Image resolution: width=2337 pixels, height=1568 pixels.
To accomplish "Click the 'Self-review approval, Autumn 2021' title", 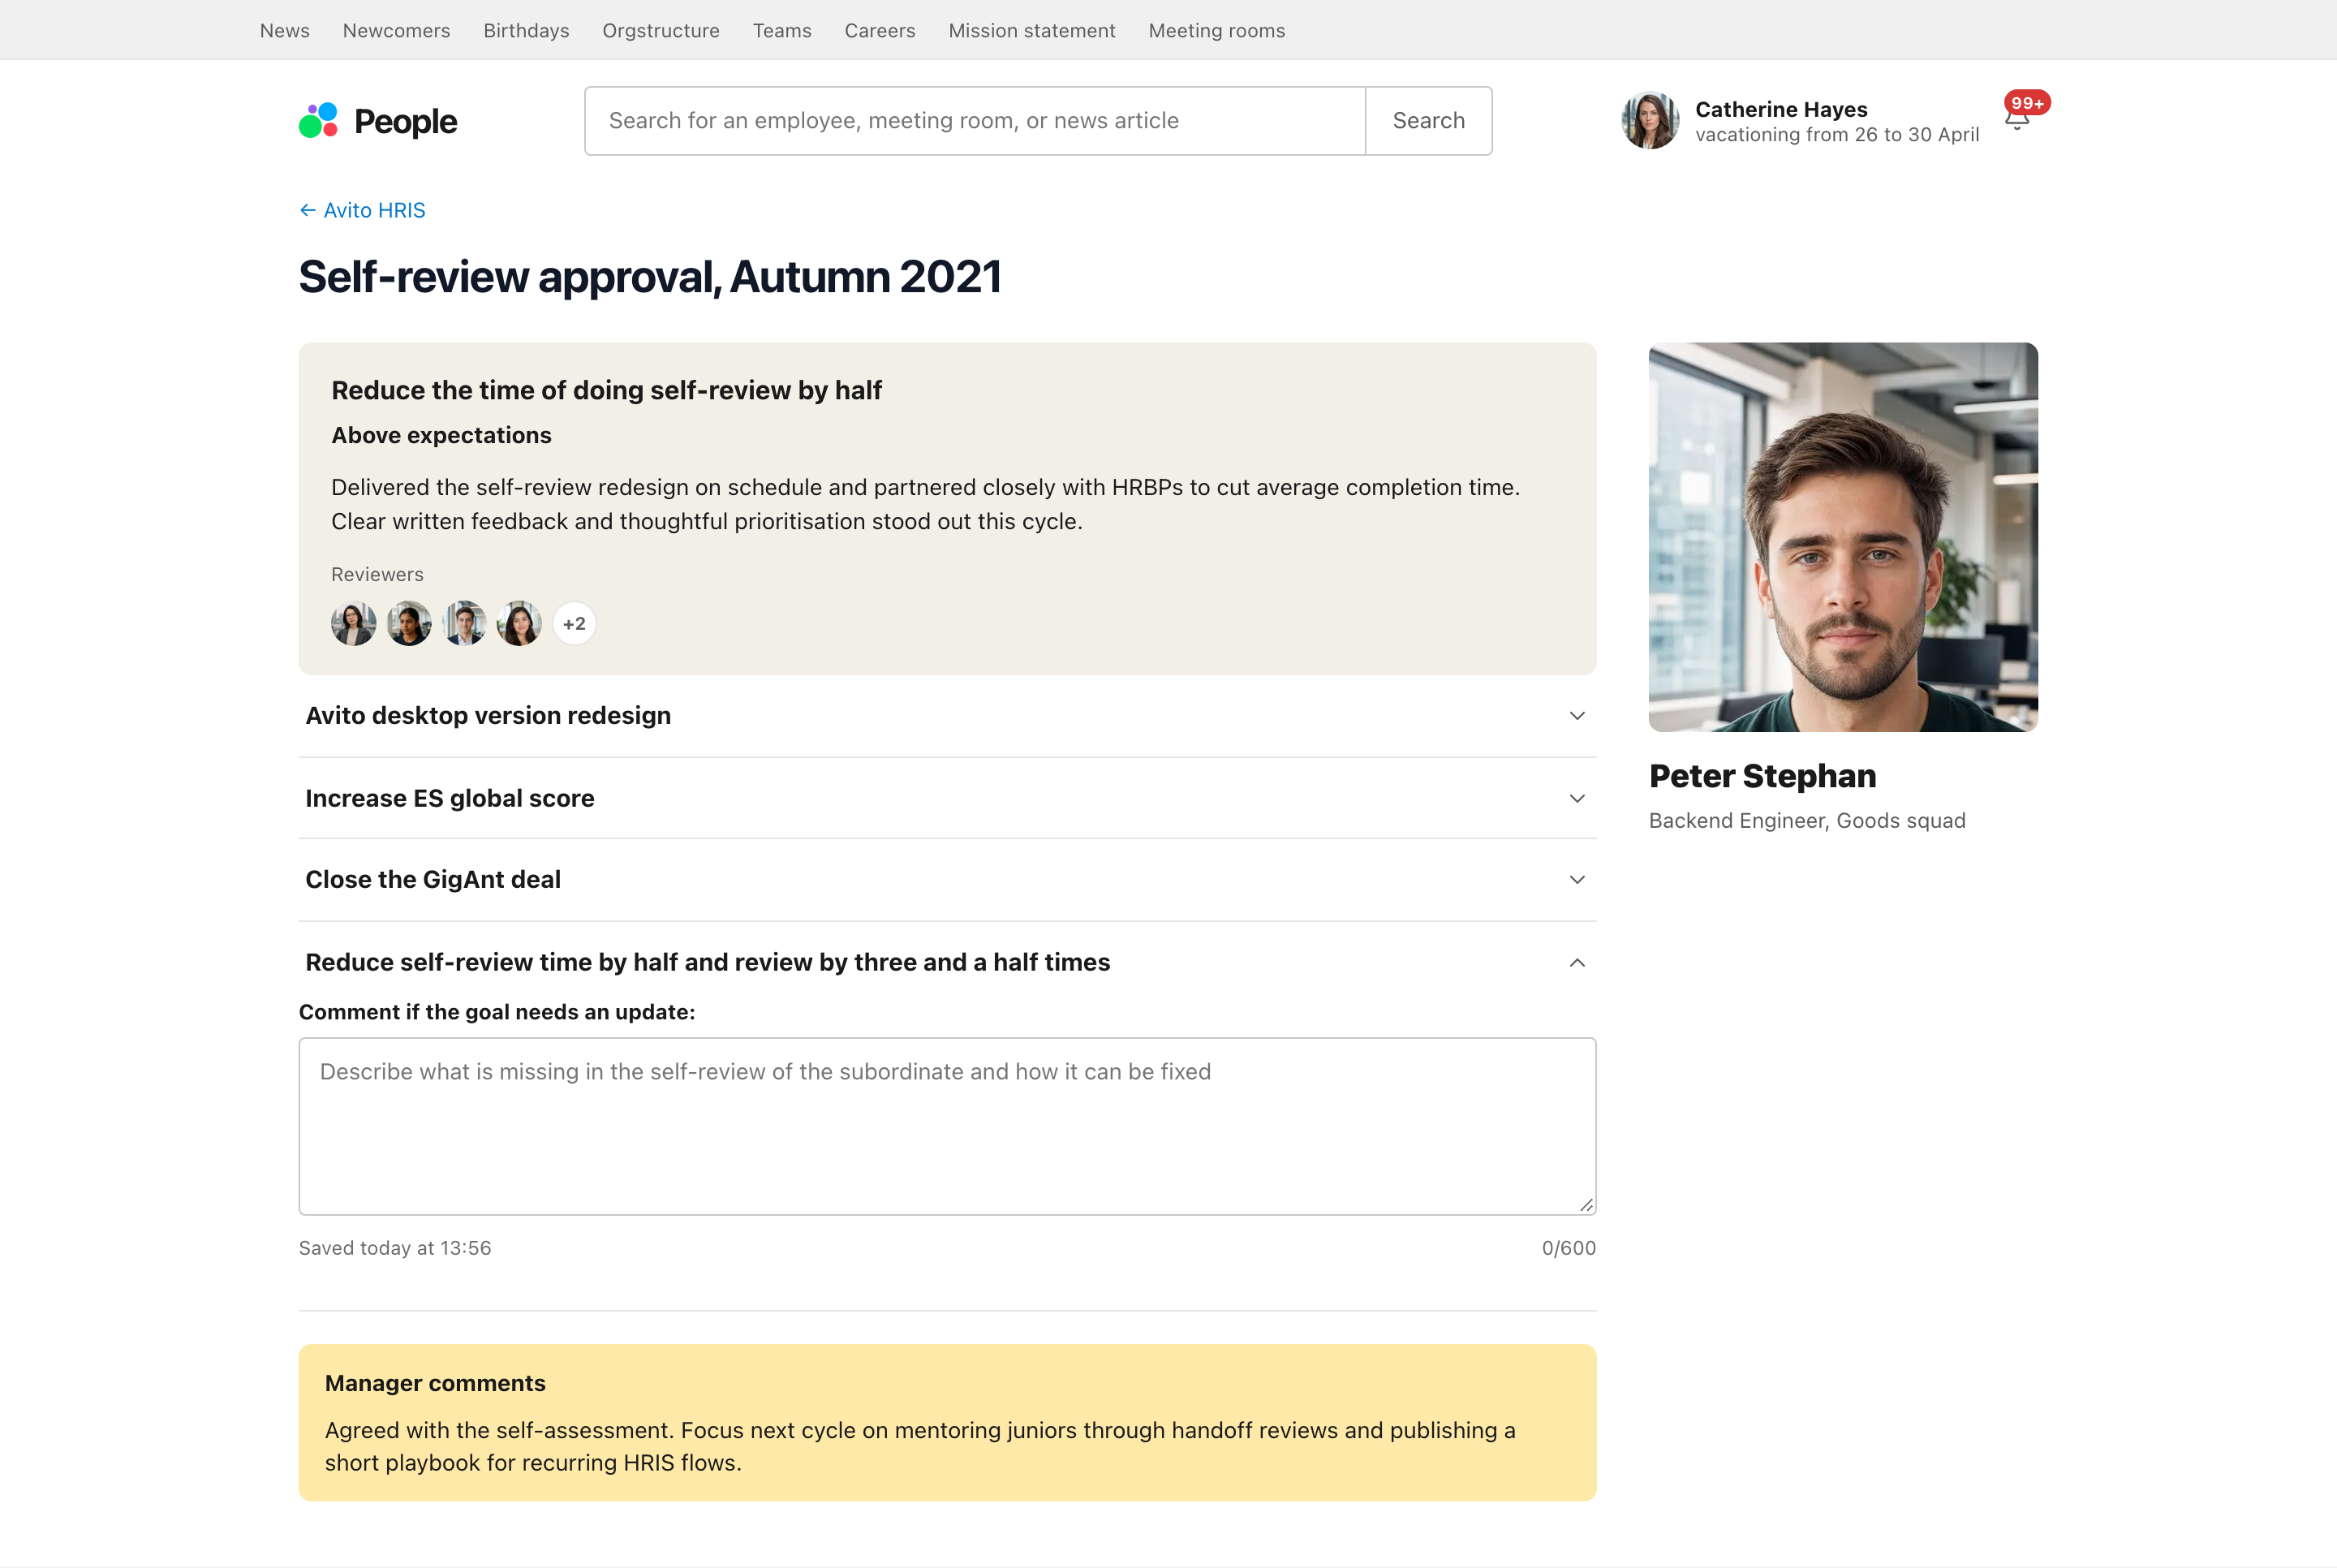I will 650,277.
